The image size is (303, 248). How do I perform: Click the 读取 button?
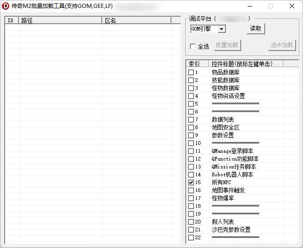click(x=256, y=29)
